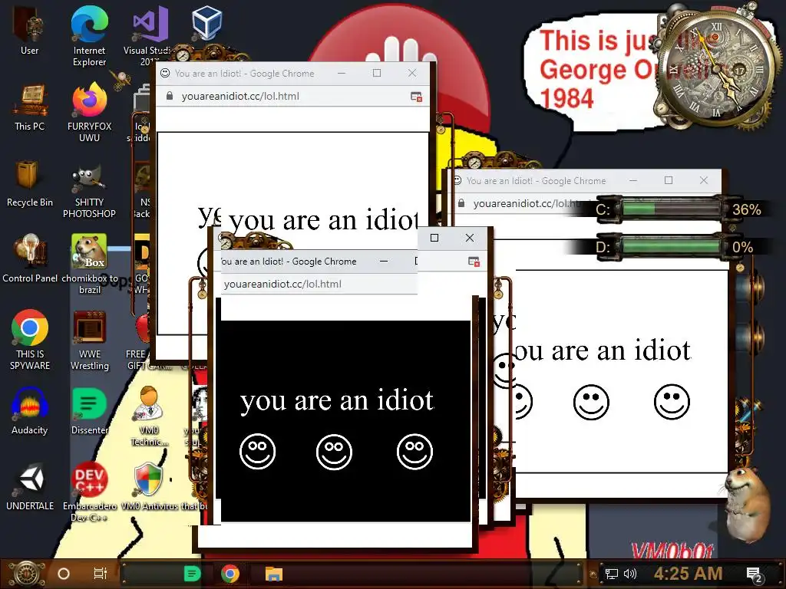This screenshot has height=589, width=786.
Task: Click right smiley in black idiot window
Action: 414,451
